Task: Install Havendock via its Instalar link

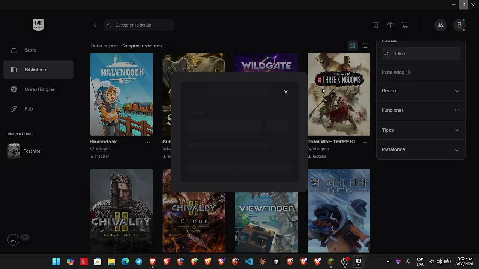Action: (100, 156)
